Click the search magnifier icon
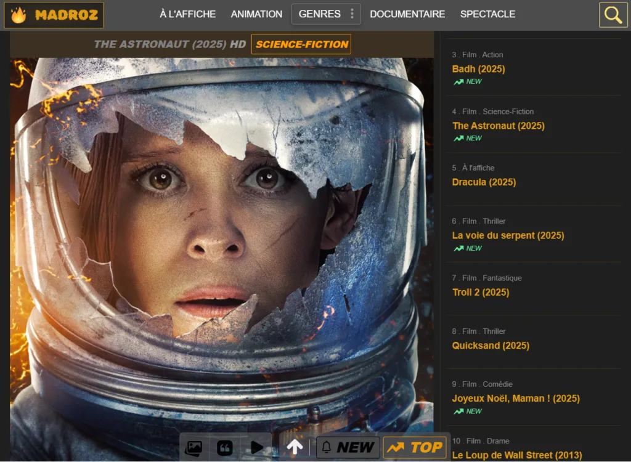Screen dimensions: 631x462 (614, 14)
